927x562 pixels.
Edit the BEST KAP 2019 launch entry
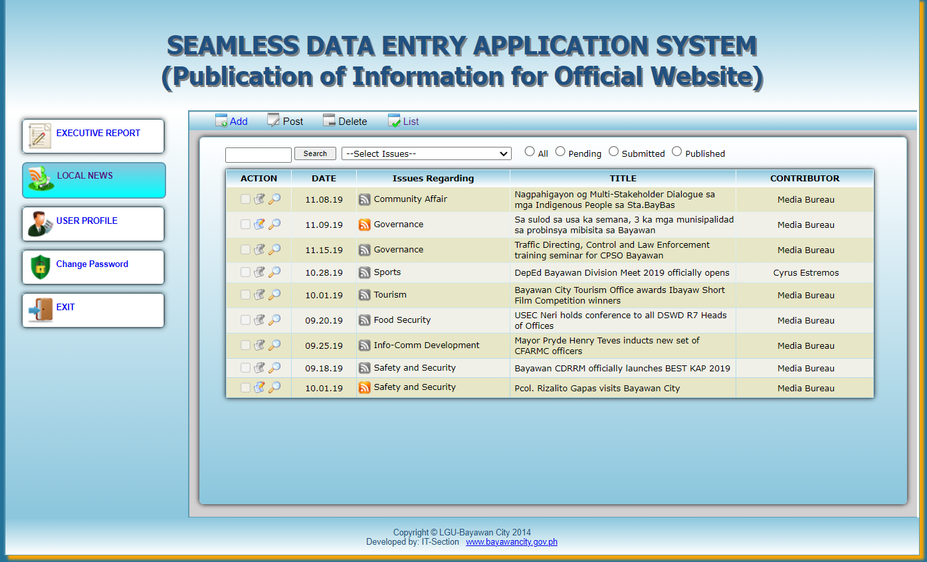click(x=260, y=367)
